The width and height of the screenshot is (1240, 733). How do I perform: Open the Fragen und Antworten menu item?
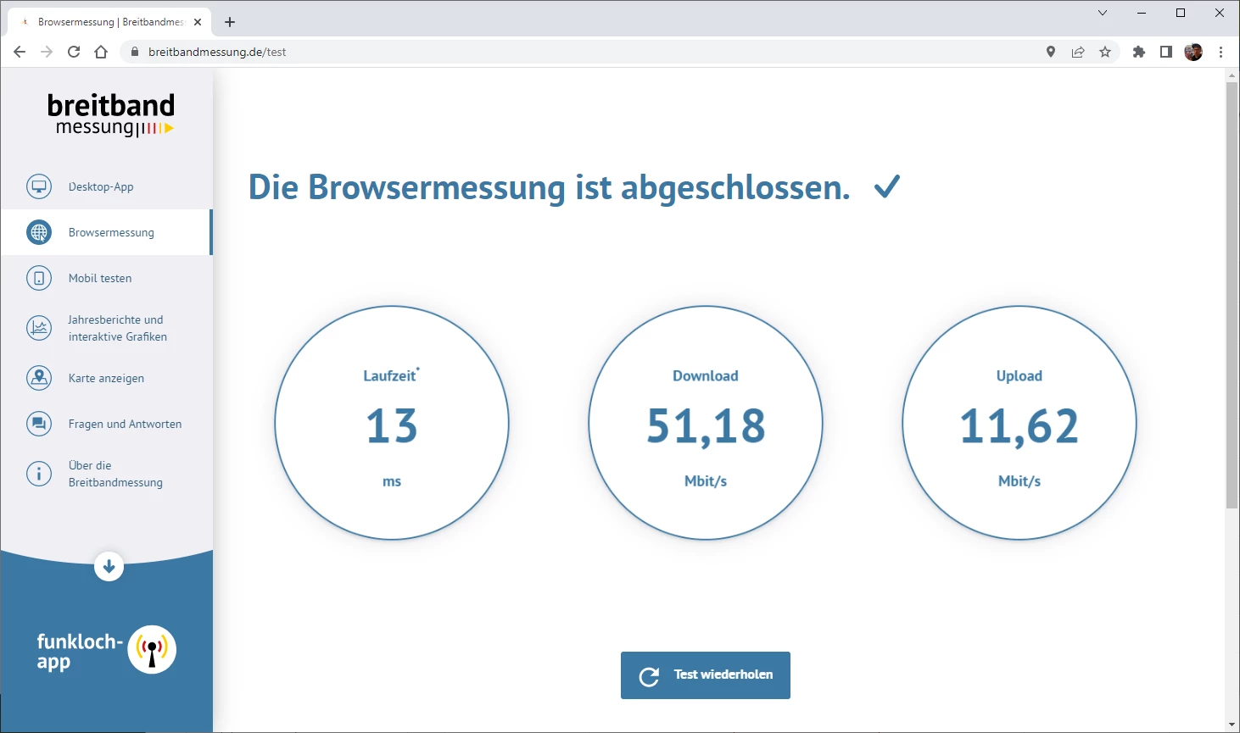coord(106,424)
